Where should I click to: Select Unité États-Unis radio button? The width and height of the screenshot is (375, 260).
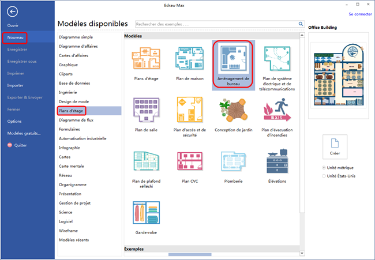point(324,176)
